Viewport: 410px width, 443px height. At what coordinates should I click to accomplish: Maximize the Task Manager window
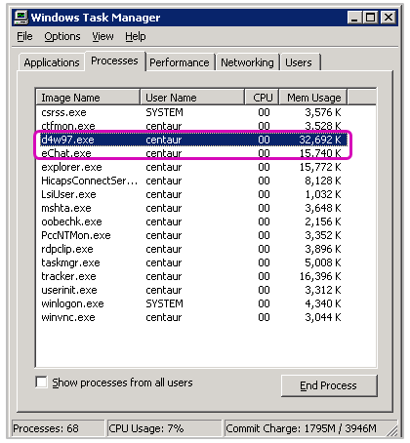click(x=370, y=18)
